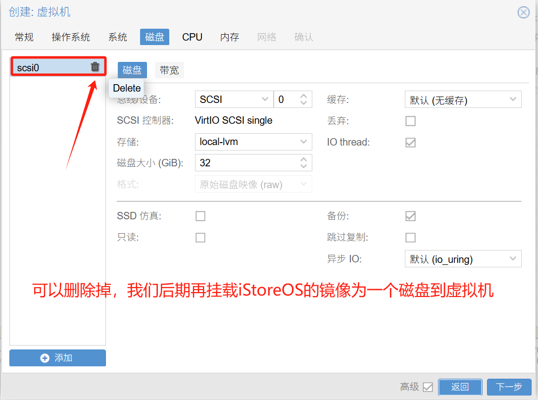Delete the scsi0 disk using the trash icon
The height and width of the screenshot is (400, 538).
pyautogui.click(x=95, y=67)
